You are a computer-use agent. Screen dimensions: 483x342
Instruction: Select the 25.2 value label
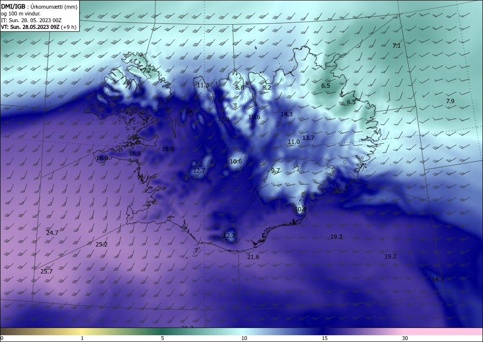[101, 245]
